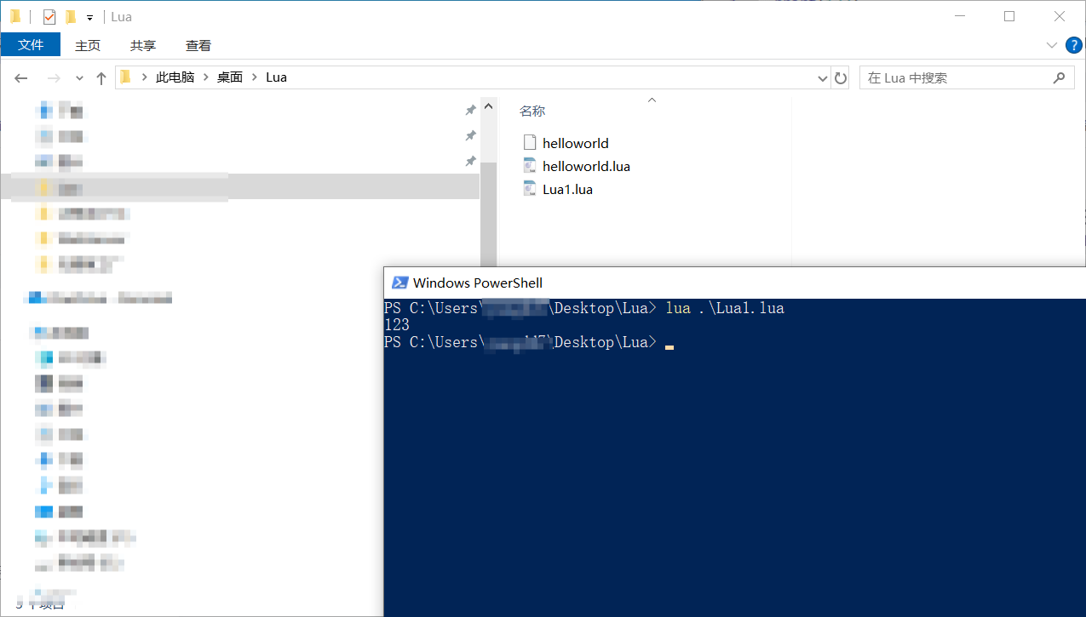
Task: Click 此电脑 in the address bar
Action: tap(175, 77)
